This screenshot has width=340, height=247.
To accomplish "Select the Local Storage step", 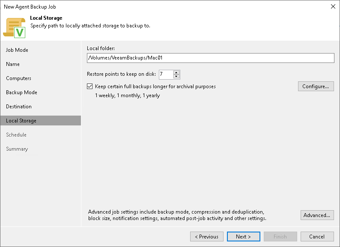I will click(x=41, y=121).
